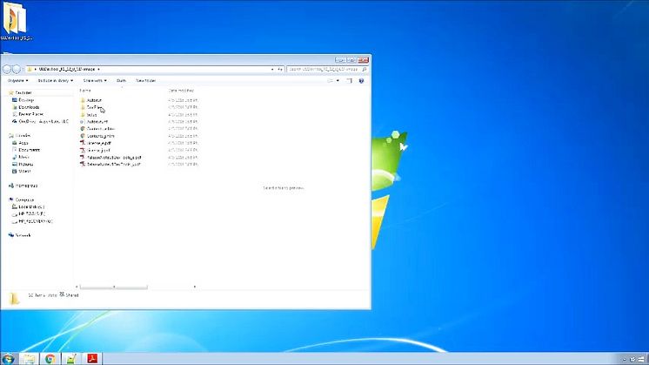Select Local Disk (C:) under Computer
Image resolution: width=649 pixels, height=365 pixels.
pyautogui.click(x=31, y=206)
